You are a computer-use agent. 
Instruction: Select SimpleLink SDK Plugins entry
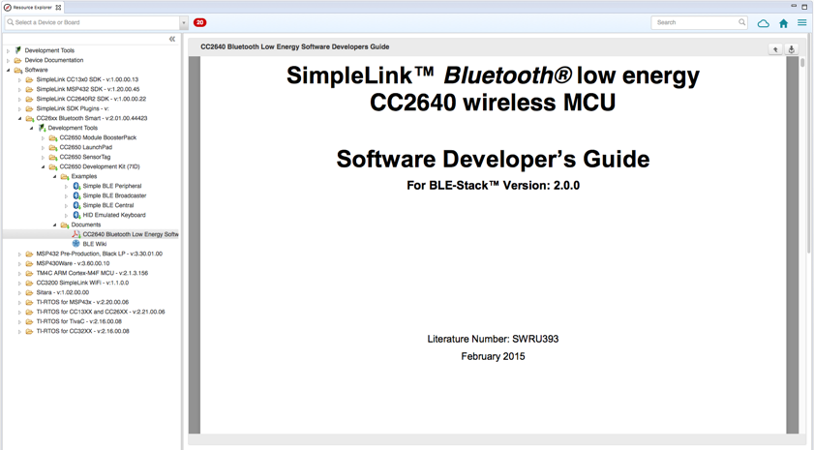pos(73,108)
